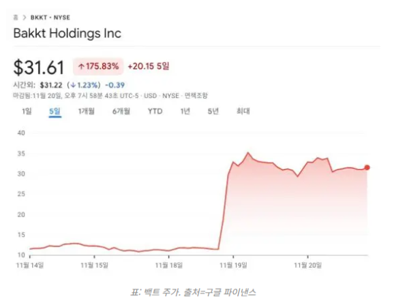The width and height of the screenshot is (409, 305).
Task: Switch to the 1일 range tab
Action: click(x=27, y=111)
